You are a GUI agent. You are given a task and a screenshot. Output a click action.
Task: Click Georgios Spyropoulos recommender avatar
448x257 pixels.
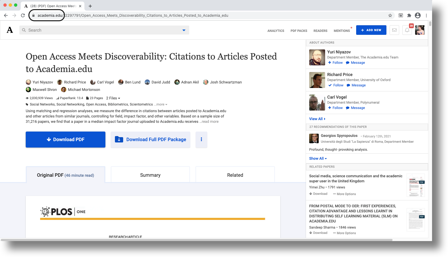314,138
